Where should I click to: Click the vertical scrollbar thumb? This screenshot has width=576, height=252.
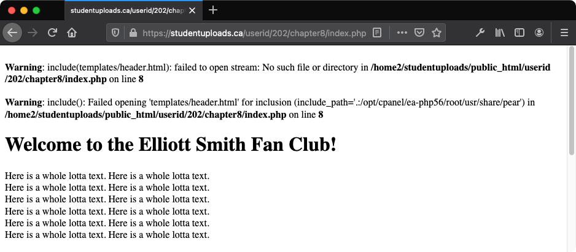point(571,100)
